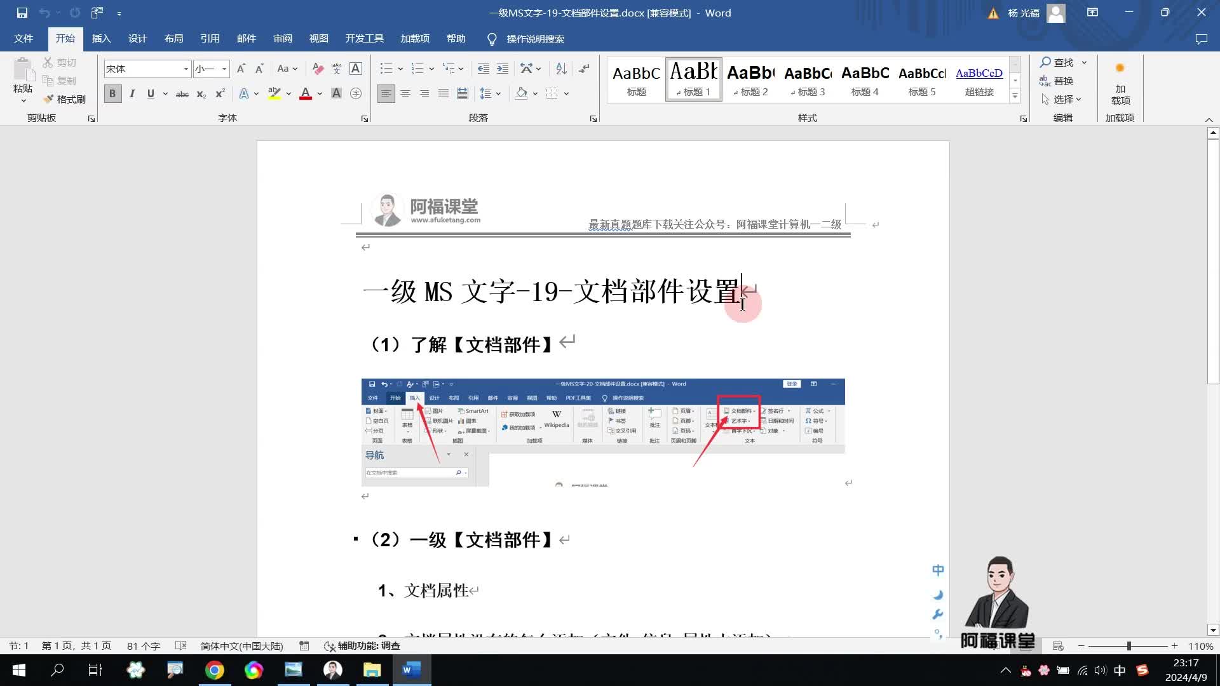Click the distributed alignment icon
This screenshot has width=1220, height=686.
463,94
